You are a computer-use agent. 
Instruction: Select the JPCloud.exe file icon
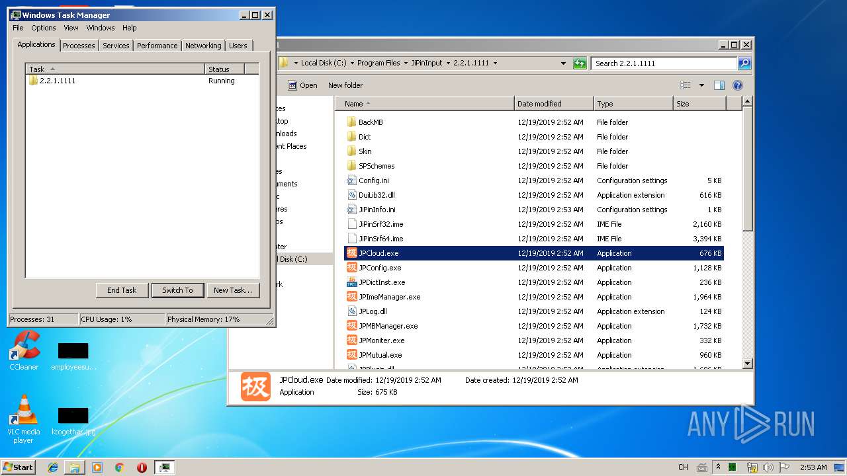pyautogui.click(x=352, y=253)
